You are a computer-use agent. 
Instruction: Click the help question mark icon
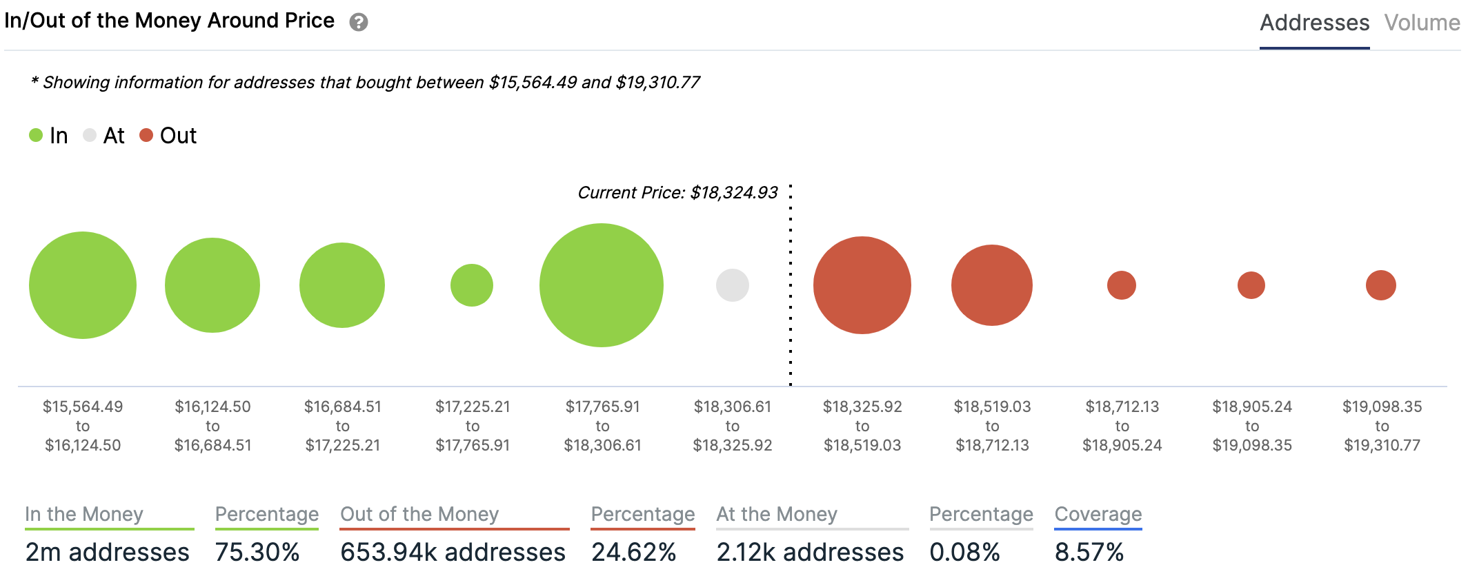(359, 23)
